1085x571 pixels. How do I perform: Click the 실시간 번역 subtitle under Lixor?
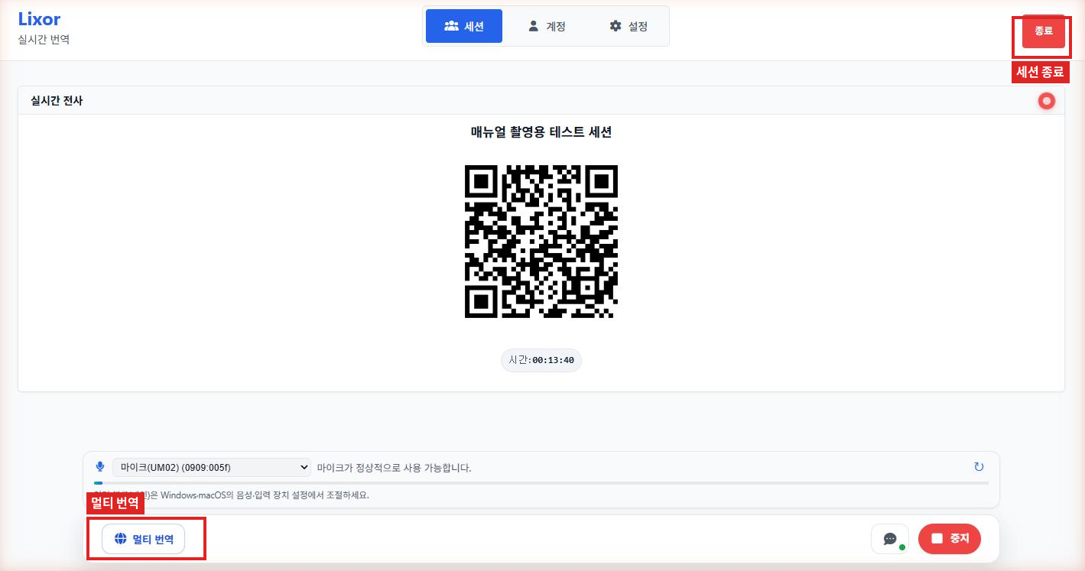pyautogui.click(x=44, y=40)
